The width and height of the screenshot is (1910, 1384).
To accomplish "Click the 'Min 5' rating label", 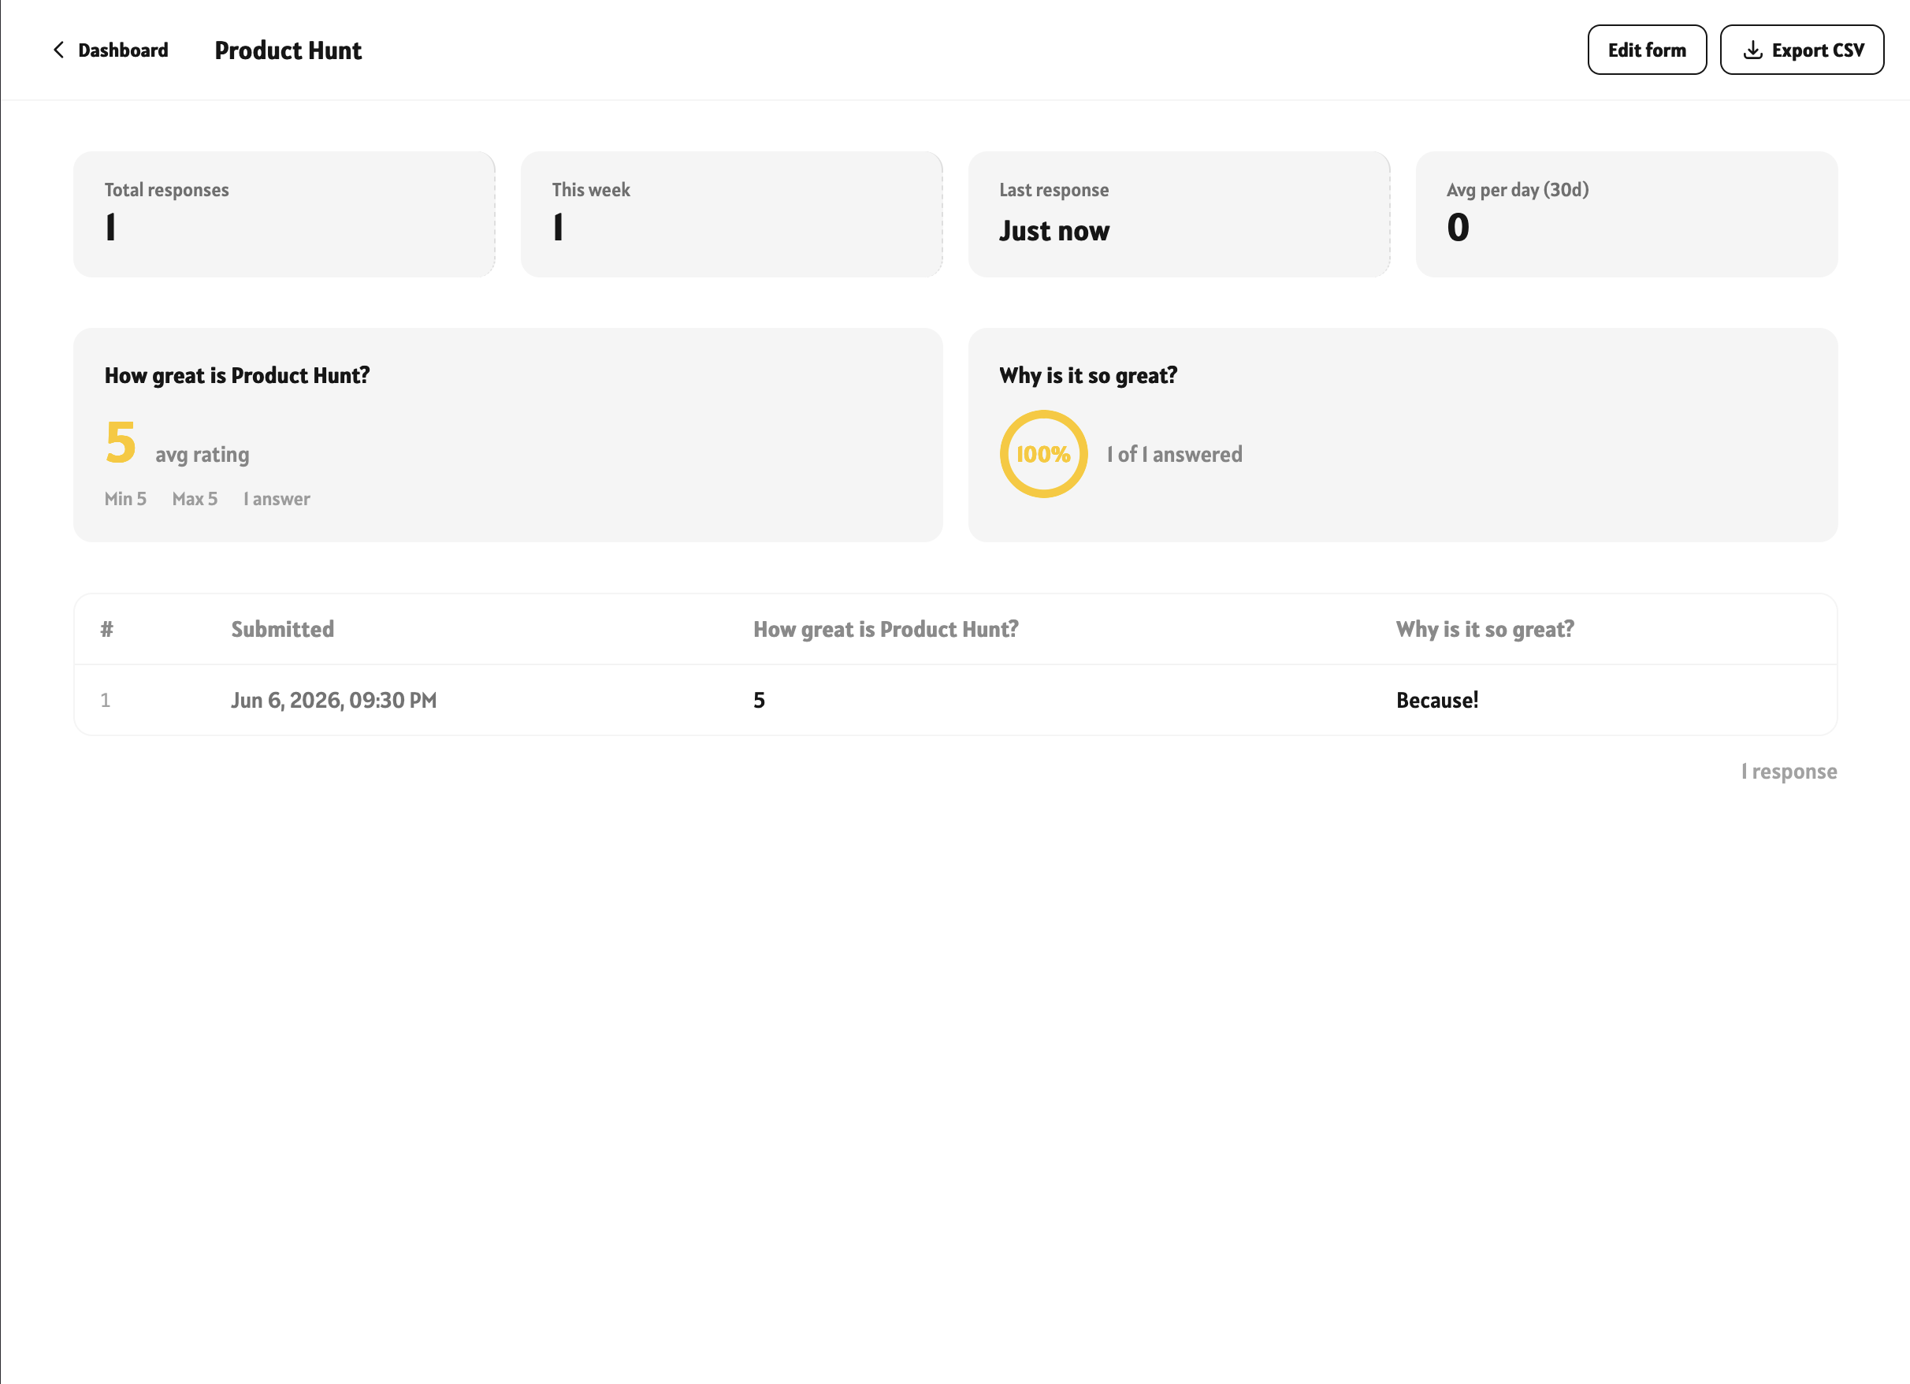I will 125,500.
